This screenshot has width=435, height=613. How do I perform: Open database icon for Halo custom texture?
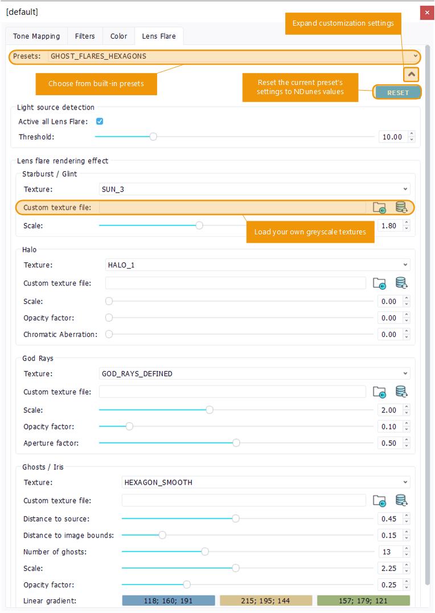pos(401,283)
